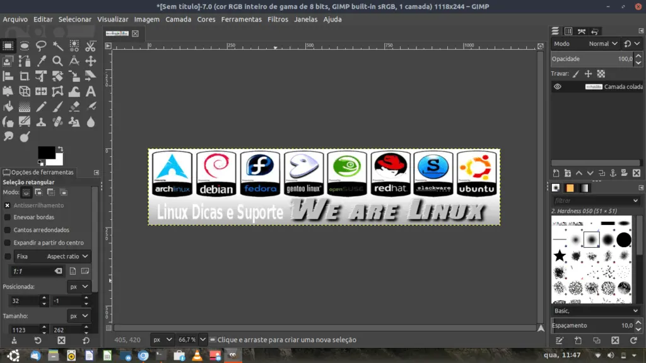
Task: Select the Free Select lasso tool
Action: tap(41, 45)
